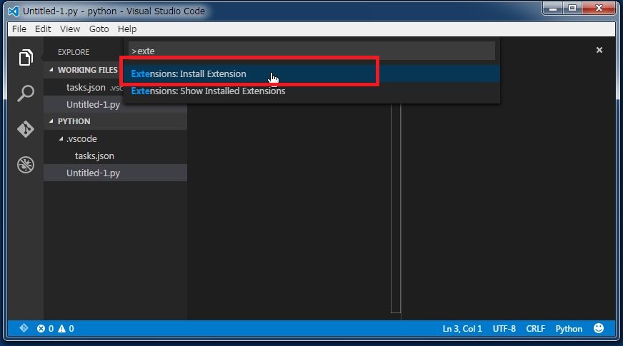
Task: Open the Debug view icon
Action: pos(26,165)
